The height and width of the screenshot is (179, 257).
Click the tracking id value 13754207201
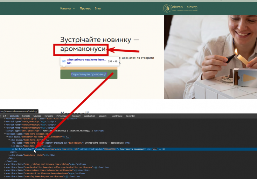click(x=75, y=143)
